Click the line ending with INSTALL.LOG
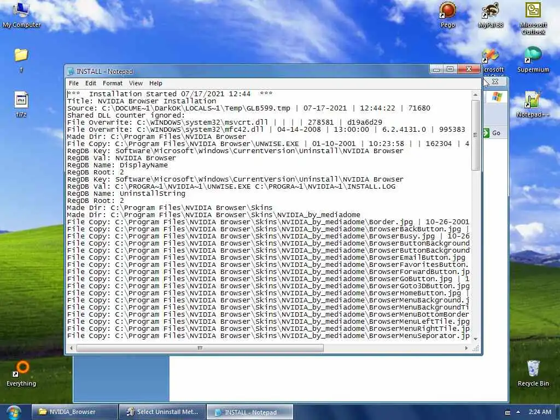Image resolution: width=560 pixels, height=420 pixels. tap(231, 186)
